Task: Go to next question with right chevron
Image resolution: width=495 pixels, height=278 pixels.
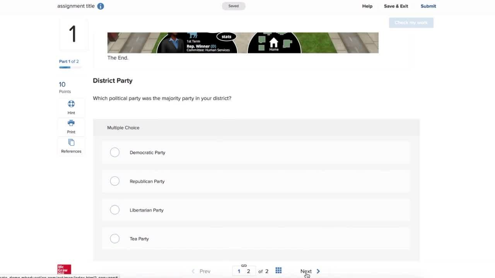Action: tap(318, 271)
